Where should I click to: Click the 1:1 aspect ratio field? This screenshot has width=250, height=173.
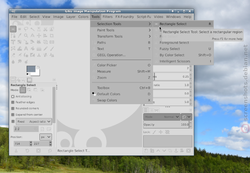(26, 129)
